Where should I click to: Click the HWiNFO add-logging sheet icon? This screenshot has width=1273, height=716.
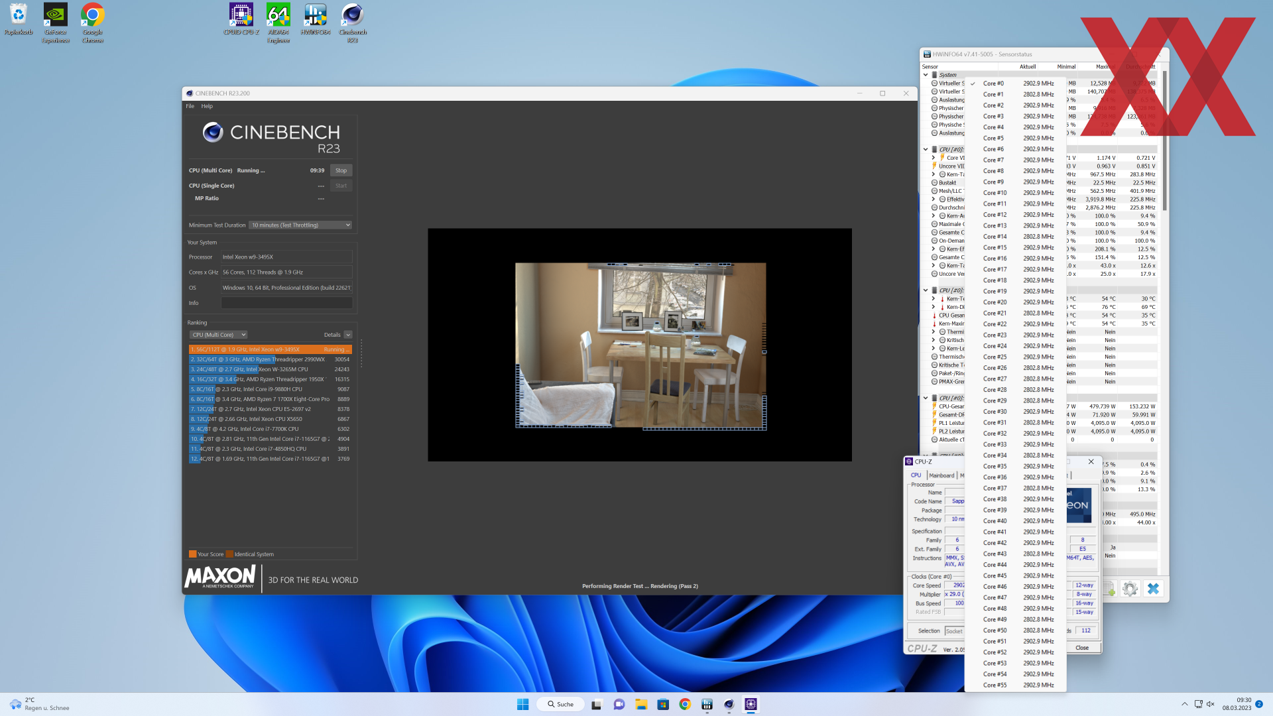click(1109, 589)
